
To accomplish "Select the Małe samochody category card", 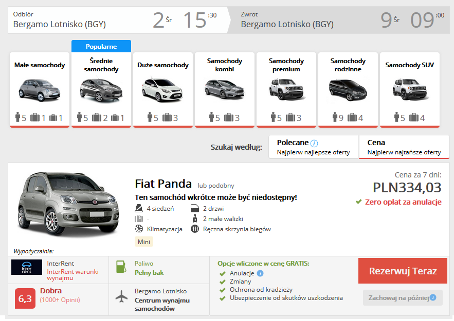I will click(40, 90).
